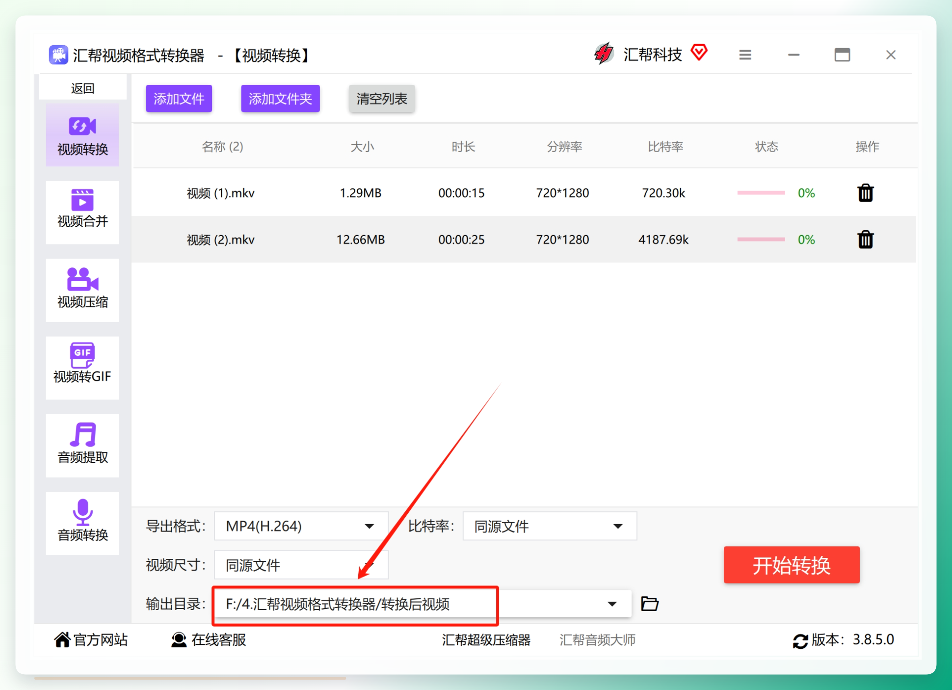Click the 操作 column header
This screenshot has width=952, height=690.
coord(867,147)
